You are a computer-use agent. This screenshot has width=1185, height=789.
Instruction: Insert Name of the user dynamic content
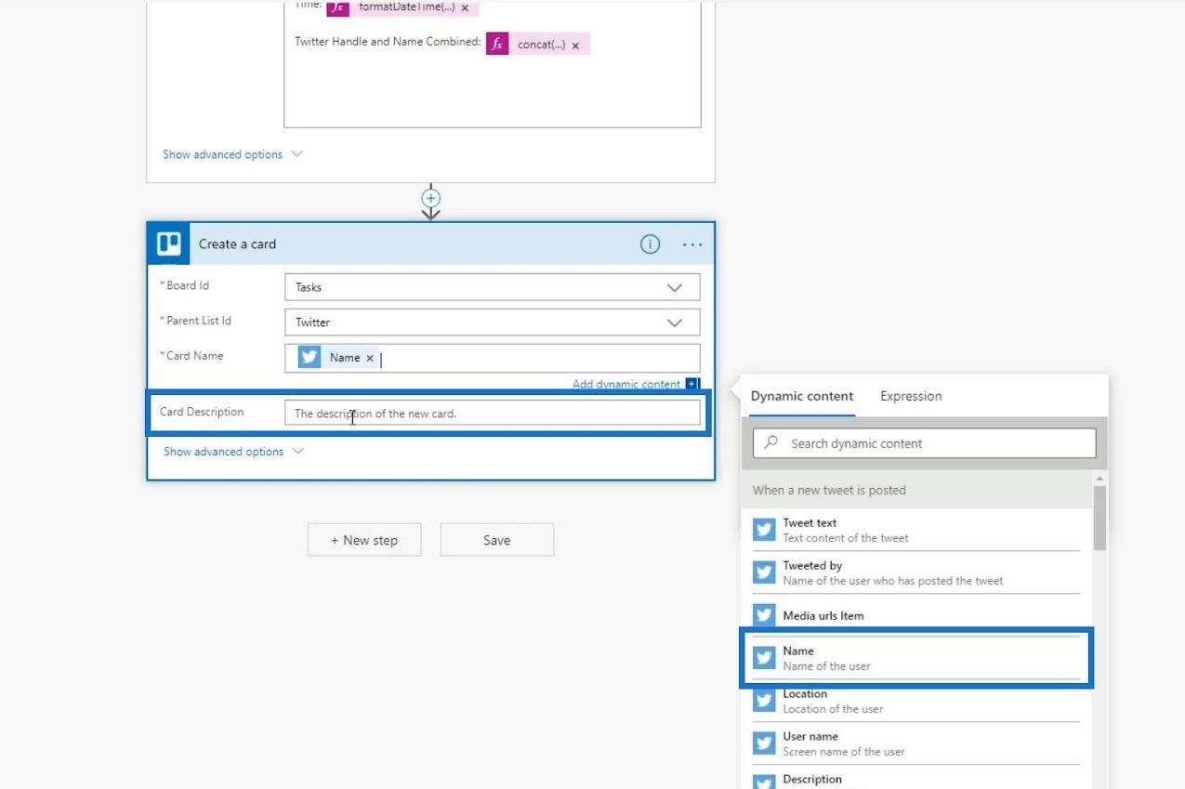tap(915, 658)
